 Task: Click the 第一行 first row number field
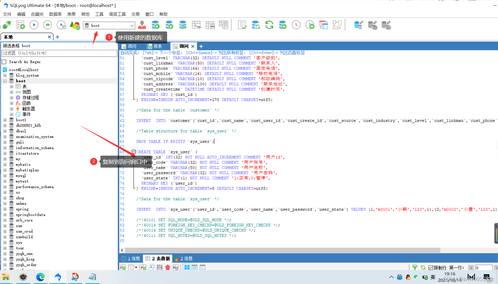pyautogui.click(x=484, y=268)
